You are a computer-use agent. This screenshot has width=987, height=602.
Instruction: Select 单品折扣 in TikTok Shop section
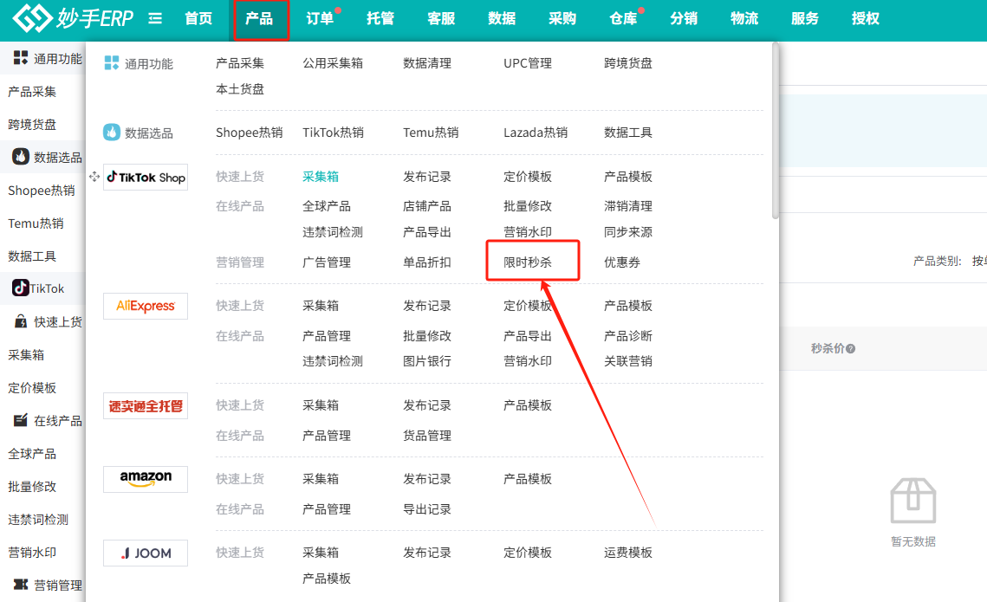point(427,262)
